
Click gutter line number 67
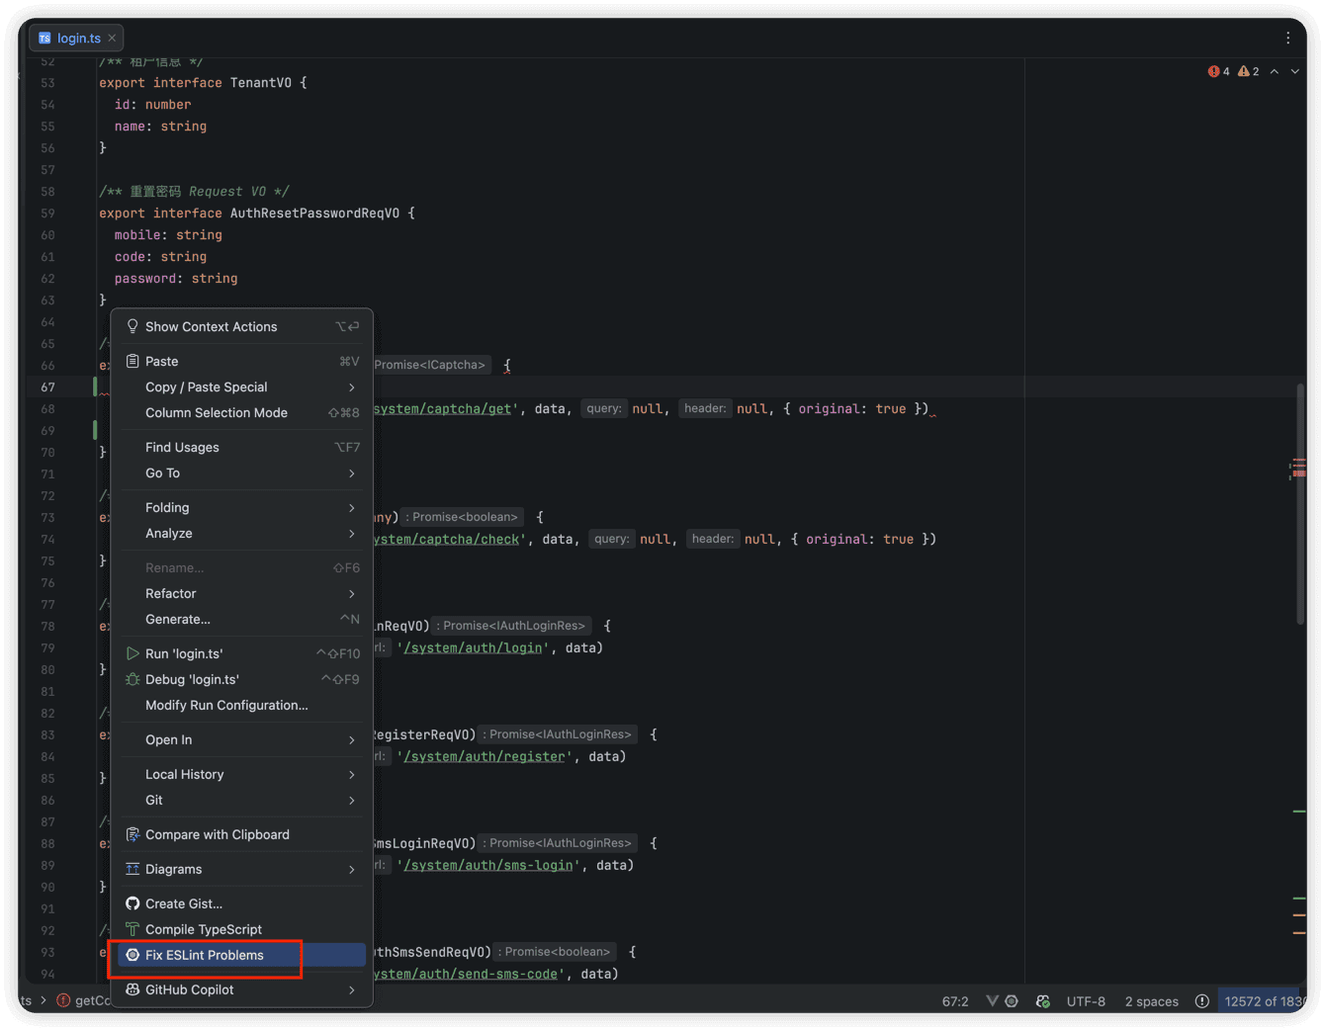(x=47, y=387)
